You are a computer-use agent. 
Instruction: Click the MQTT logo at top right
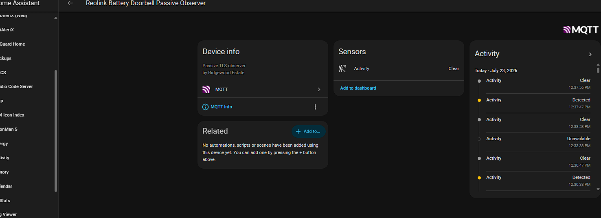[581, 30]
